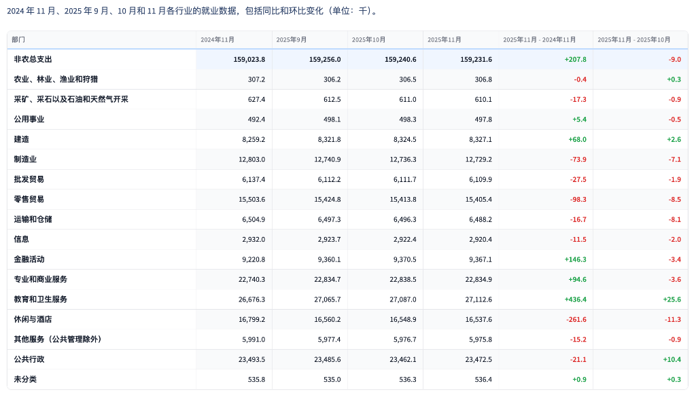Select the 休闲与酒店 row label
This screenshot has height=400, width=696.
[33, 319]
